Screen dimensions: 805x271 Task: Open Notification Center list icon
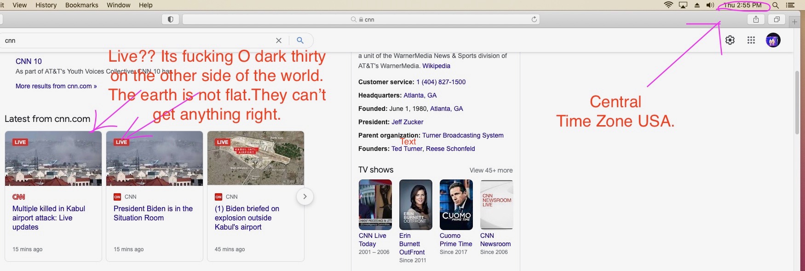790,5
